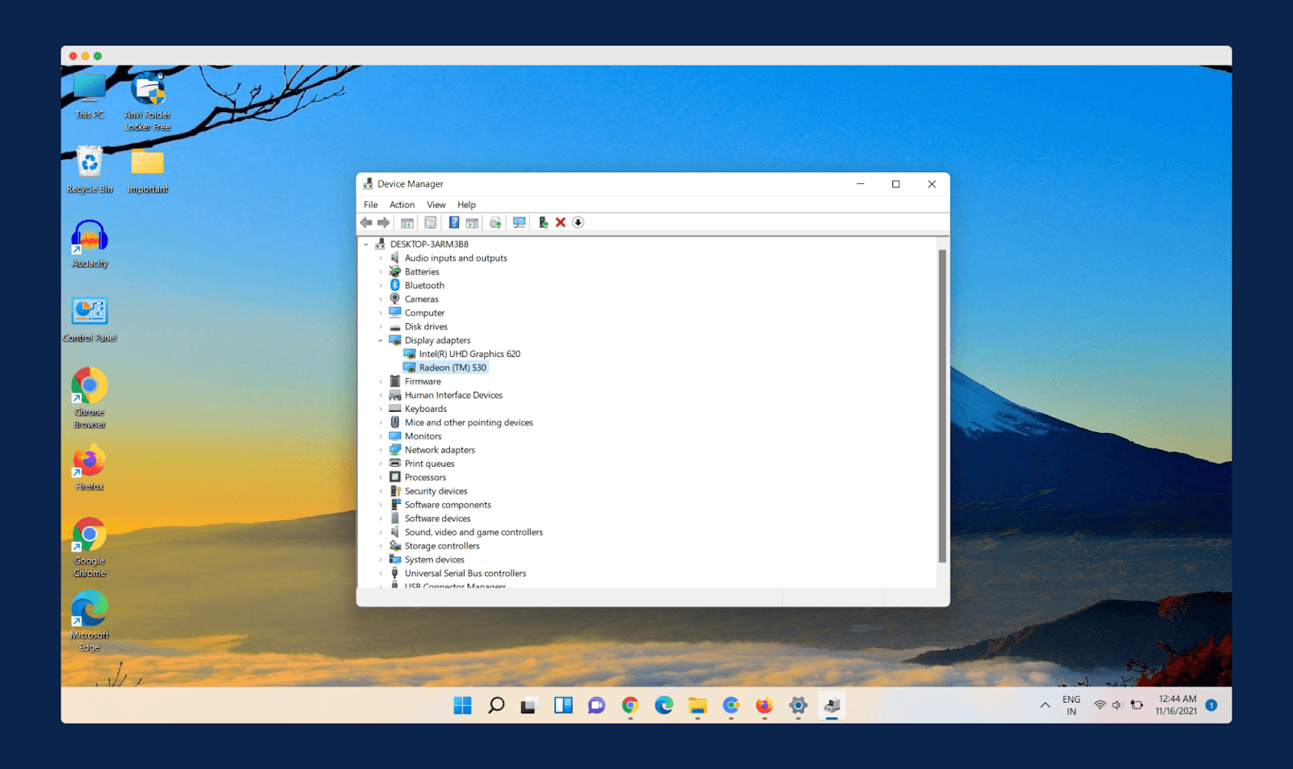Click the blue Help question mark icon
This screenshot has width=1293, height=769.
coord(454,223)
